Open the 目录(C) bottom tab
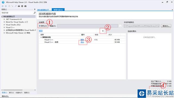 tap(4, 93)
